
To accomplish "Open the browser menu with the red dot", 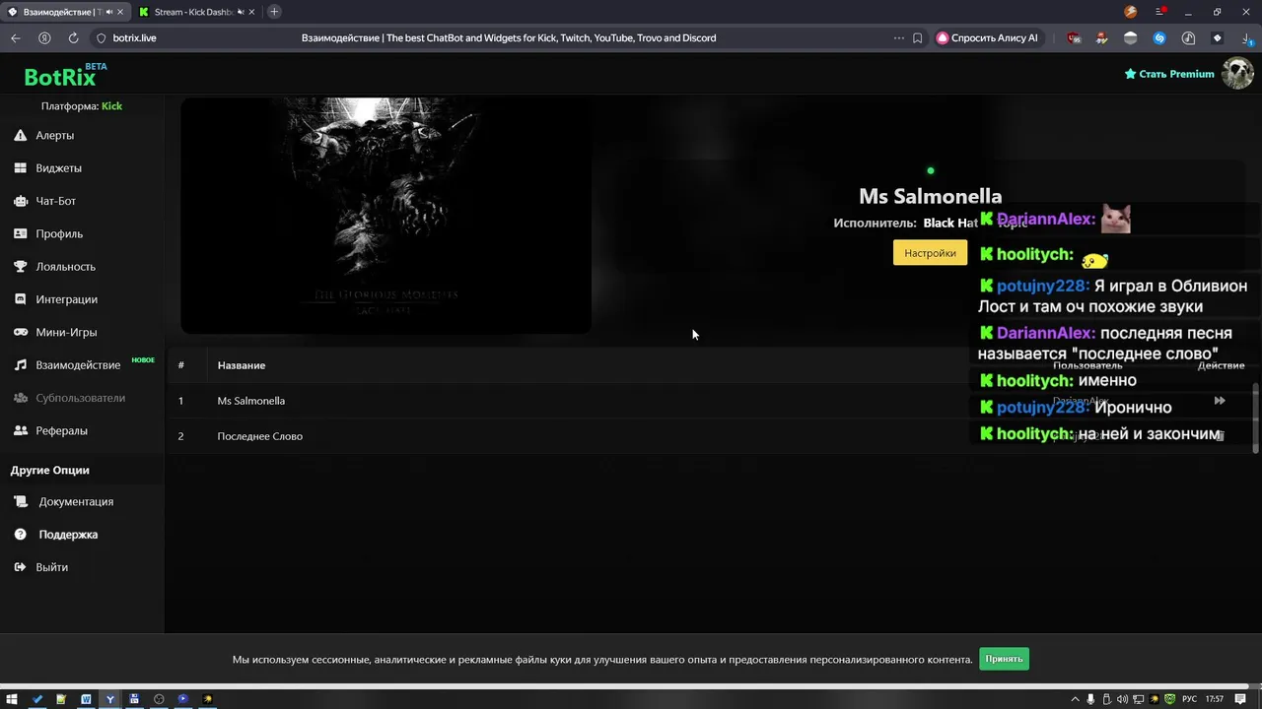I will coord(1160,12).
